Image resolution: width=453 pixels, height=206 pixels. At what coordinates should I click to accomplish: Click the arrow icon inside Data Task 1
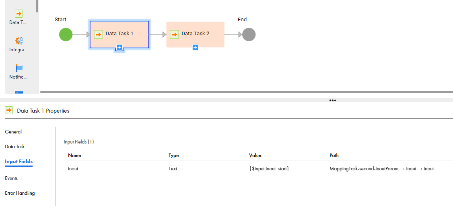click(x=98, y=34)
